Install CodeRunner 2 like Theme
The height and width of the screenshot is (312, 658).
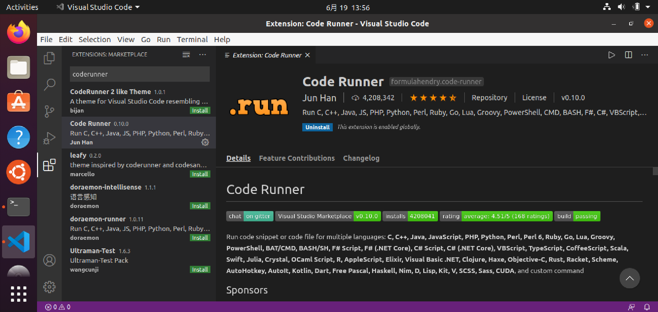coord(200,110)
